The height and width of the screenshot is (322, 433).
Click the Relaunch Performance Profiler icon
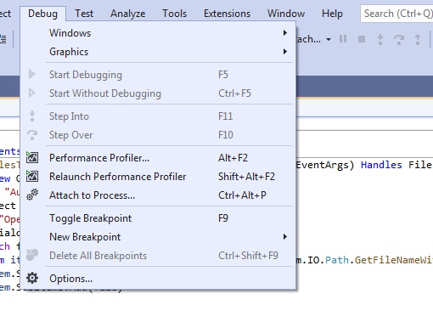click(32, 177)
